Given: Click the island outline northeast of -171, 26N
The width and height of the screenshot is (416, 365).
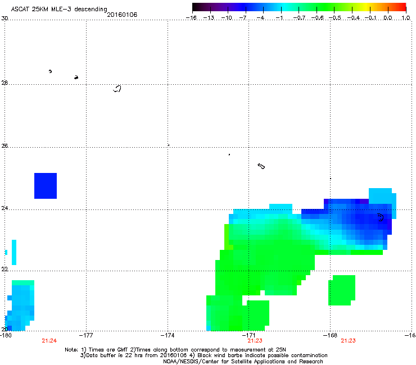Looking at the screenshot, I should click(x=261, y=166).
